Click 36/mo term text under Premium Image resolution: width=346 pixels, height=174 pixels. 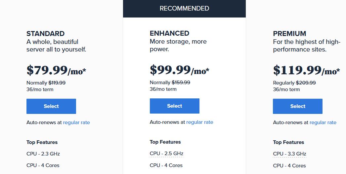pos(286,89)
